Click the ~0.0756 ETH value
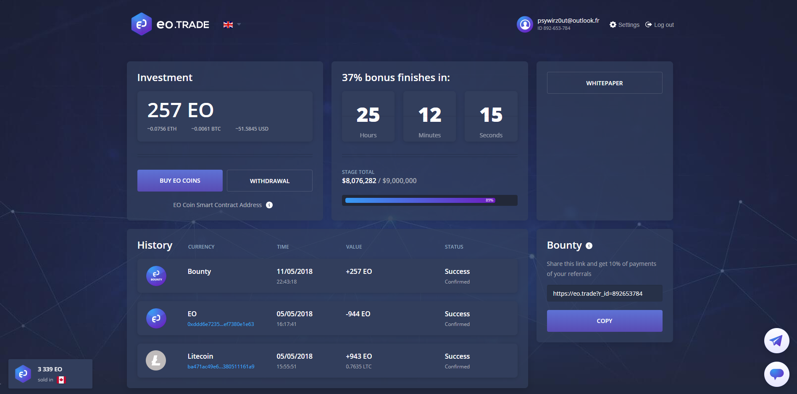The image size is (797, 394). tap(162, 129)
